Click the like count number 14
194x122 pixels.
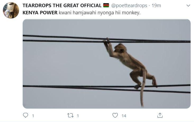pos(124,116)
